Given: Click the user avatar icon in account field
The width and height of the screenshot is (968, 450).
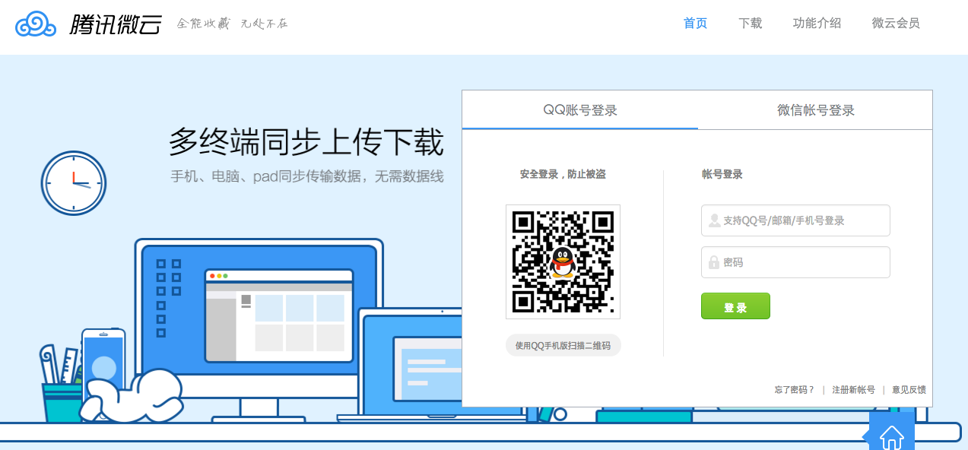Looking at the screenshot, I should (x=714, y=220).
